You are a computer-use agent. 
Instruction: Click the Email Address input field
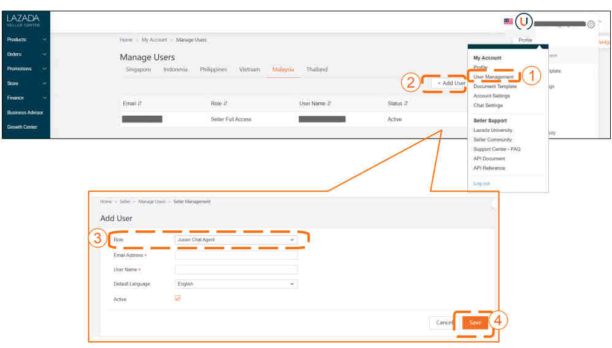(236, 255)
